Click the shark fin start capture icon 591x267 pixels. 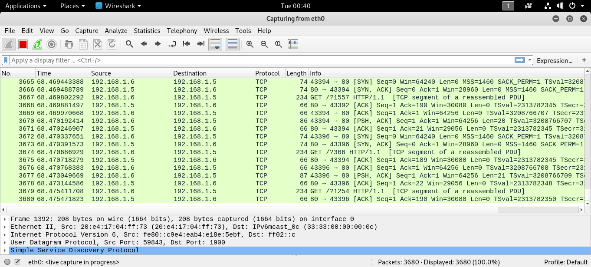pyautogui.click(x=9, y=44)
